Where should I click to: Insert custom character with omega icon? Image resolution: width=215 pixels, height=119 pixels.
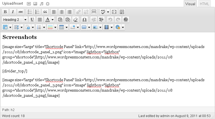pos(84,19)
